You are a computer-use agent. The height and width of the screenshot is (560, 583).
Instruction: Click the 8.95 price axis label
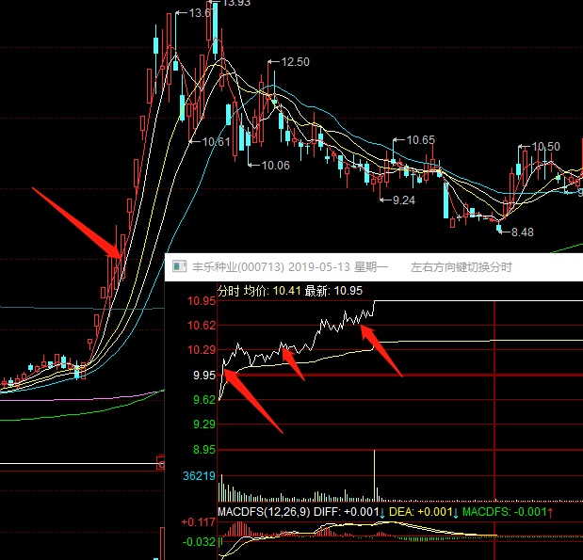pos(204,450)
